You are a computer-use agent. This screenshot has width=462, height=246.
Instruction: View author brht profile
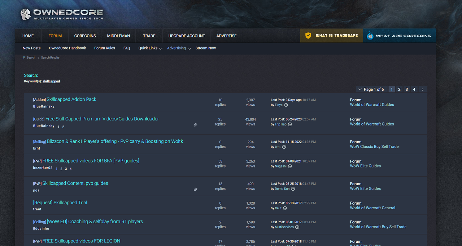tap(37, 148)
